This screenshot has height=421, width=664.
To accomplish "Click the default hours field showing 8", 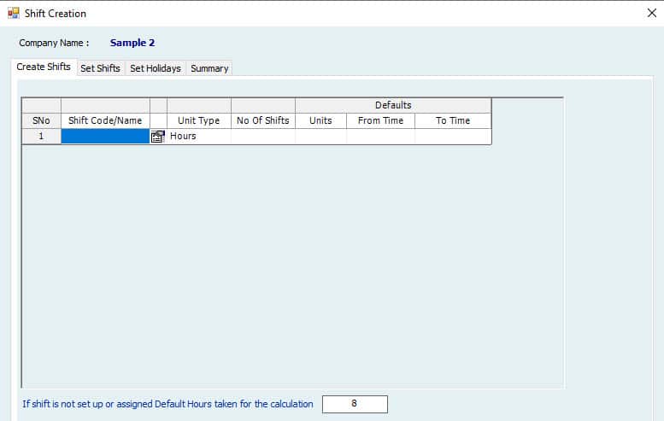I will tap(355, 404).
